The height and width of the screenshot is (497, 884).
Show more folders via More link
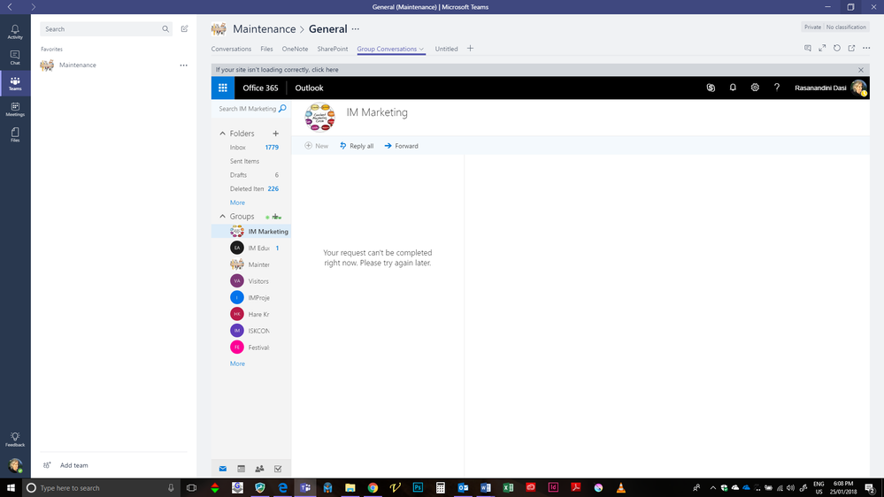(x=237, y=203)
